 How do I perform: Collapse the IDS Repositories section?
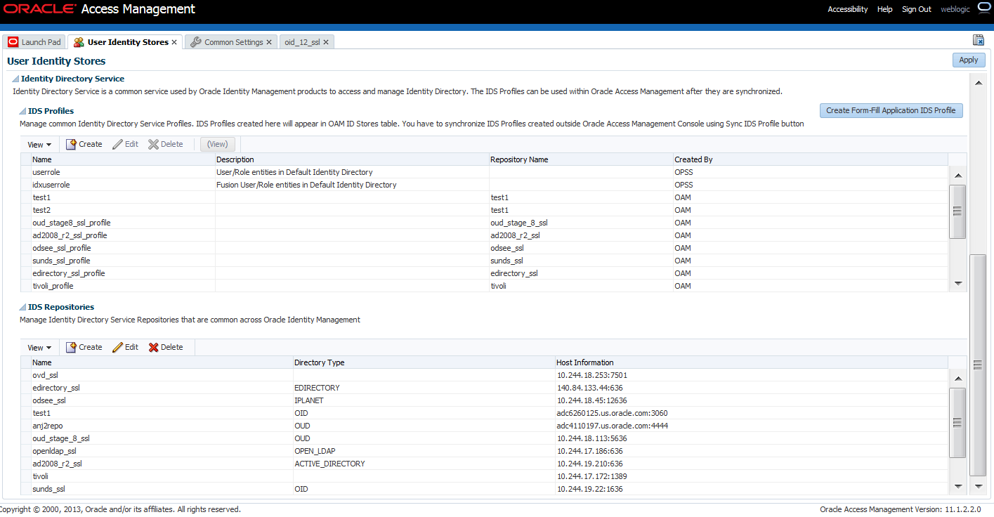(x=23, y=307)
